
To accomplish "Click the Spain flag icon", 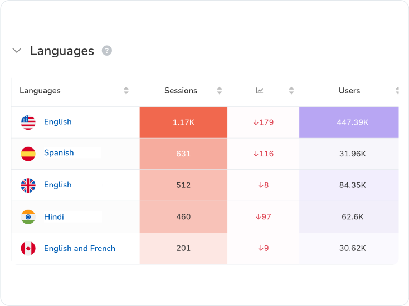I will (x=28, y=154).
